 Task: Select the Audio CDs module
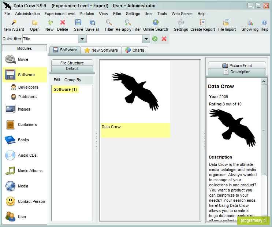coord(25,155)
